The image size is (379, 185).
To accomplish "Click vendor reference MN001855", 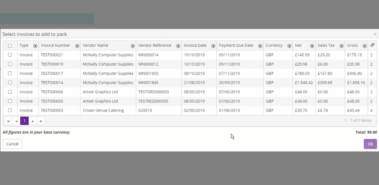I will pos(148,73).
